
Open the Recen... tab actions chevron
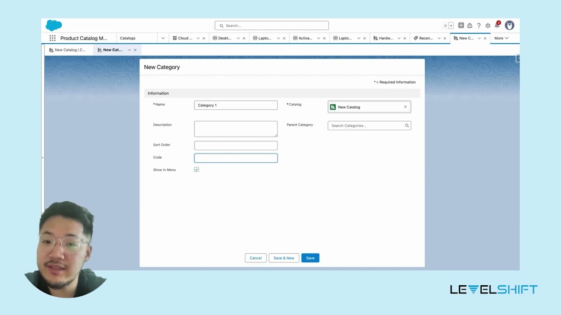tap(439, 38)
